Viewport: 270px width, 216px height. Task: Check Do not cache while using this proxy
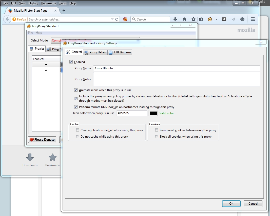77,136
